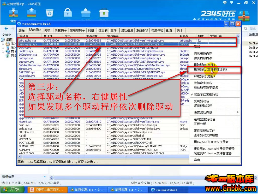Sort by the 驱动名 column header
258x194 pixels.
30,36
